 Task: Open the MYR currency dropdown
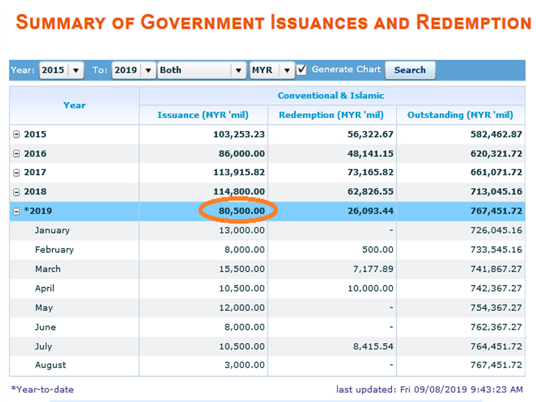[287, 70]
